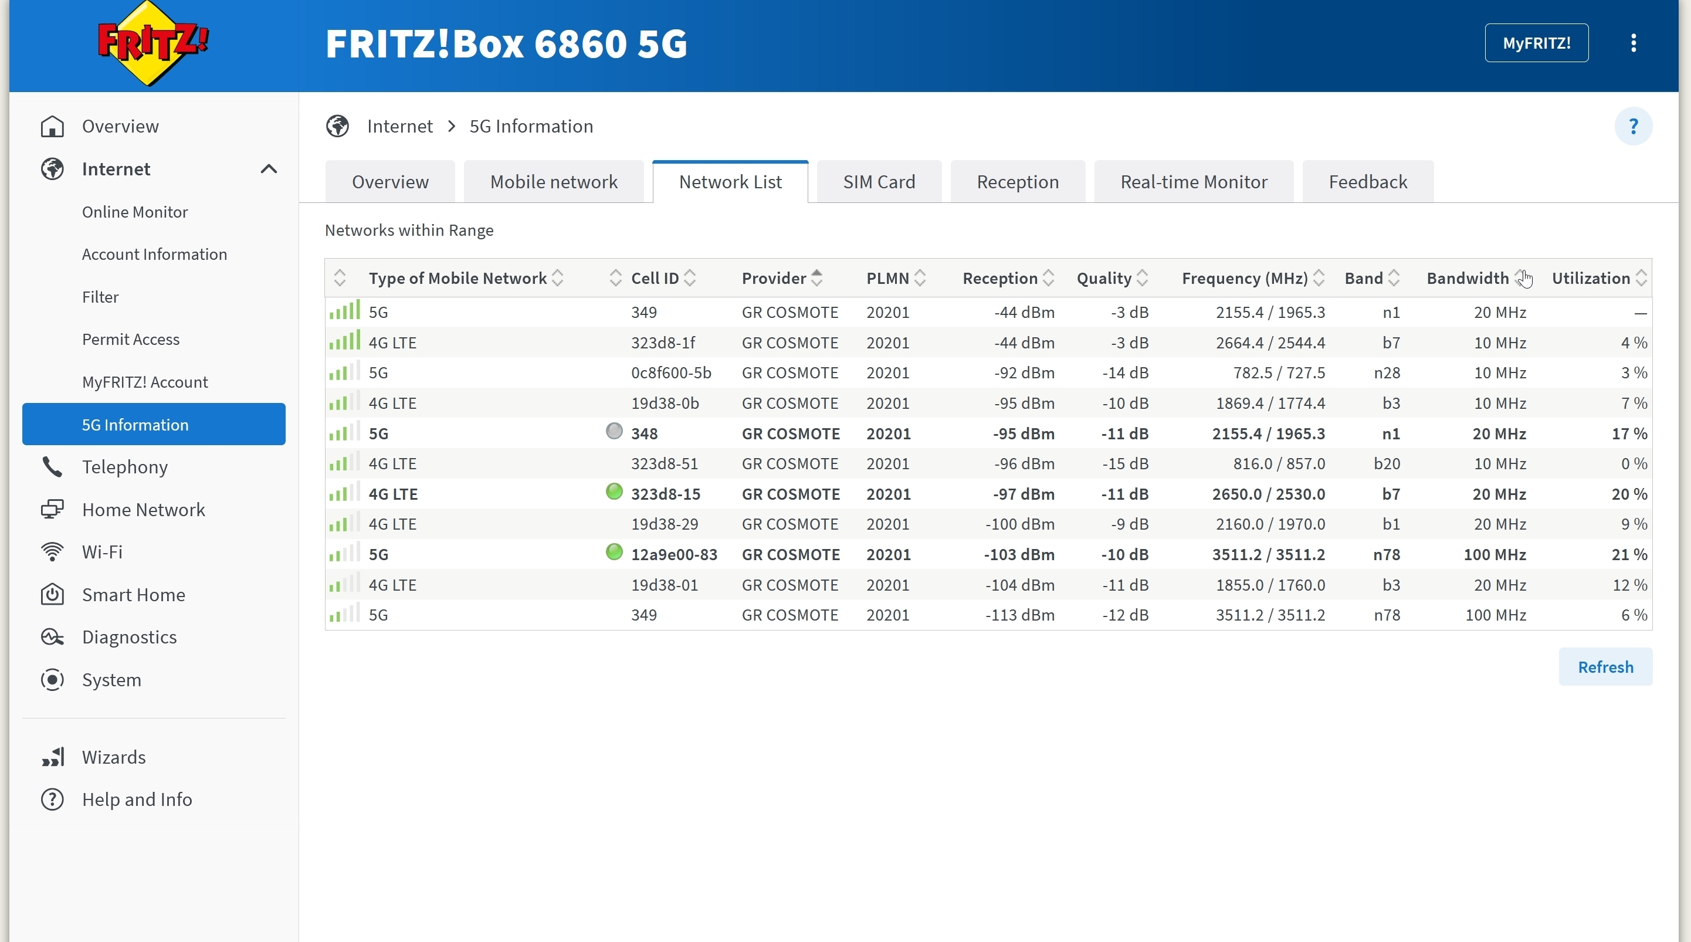Click frequency 816.0 / 857.0 value

coord(1279,463)
